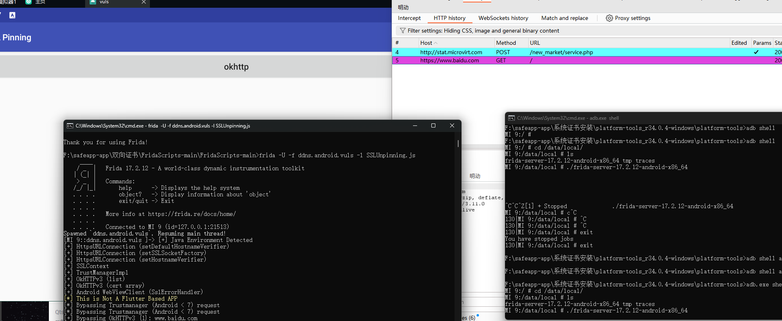The width and height of the screenshot is (782, 321).
Task: Click 'Bypassing OkHTTPv3' log line
Action: (131, 318)
